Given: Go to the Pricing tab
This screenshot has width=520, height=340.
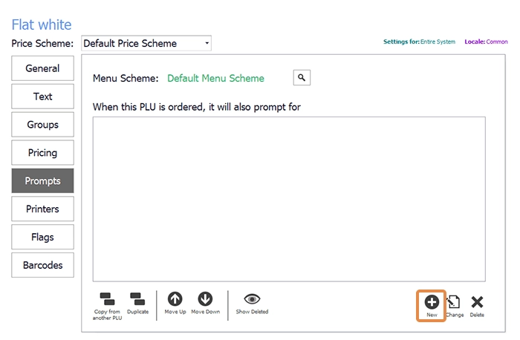Looking at the screenshot, I should point(42,153).
